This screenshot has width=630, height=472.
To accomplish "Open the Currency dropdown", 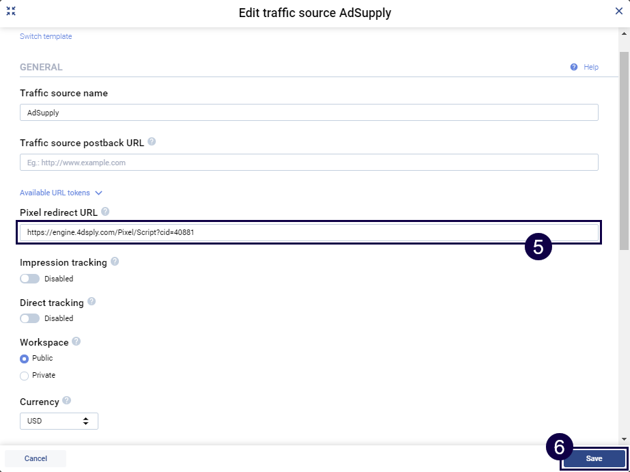I will click(x=59, y=421).
